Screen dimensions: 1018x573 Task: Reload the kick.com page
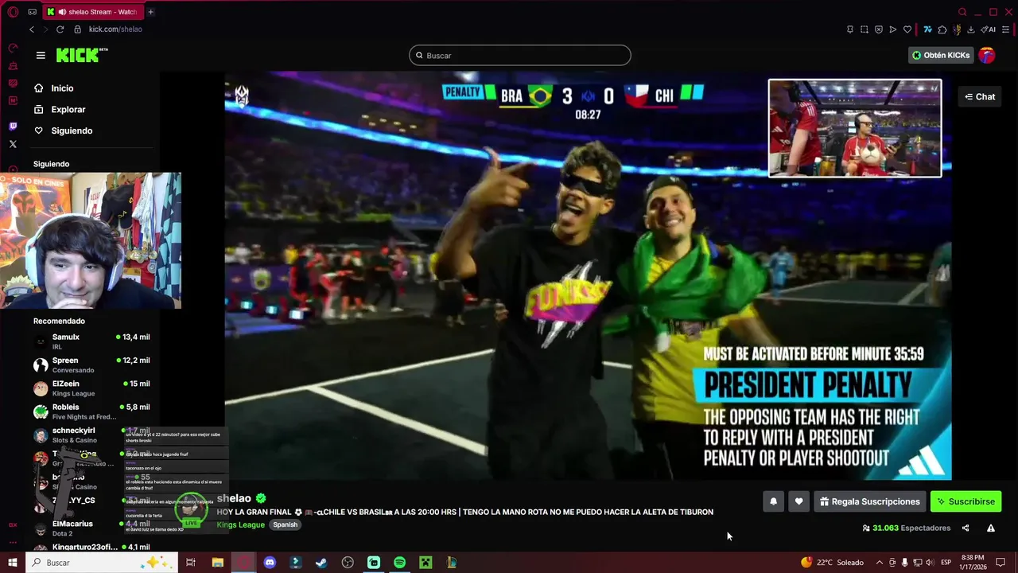click(60, 29)
